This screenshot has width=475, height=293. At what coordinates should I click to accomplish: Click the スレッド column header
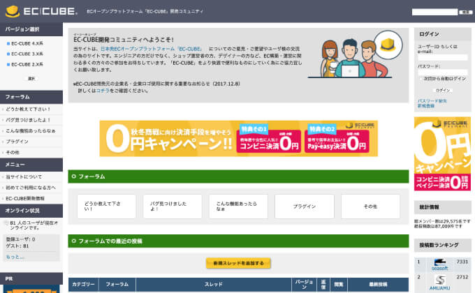pos(214,285)
